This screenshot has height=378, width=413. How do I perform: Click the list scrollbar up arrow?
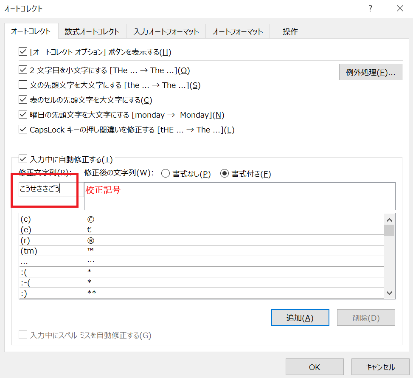pos(389,219)
